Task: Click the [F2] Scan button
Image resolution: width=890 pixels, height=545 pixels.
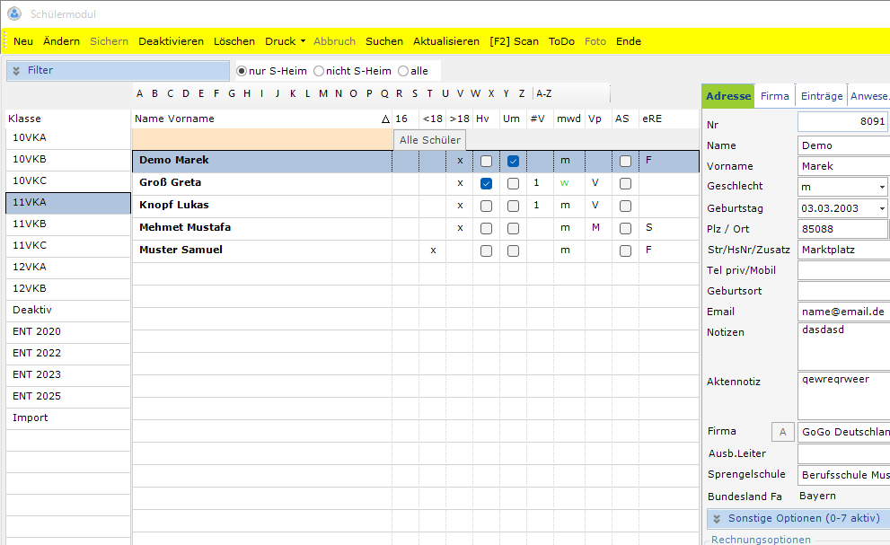Action: pos(514,41)
